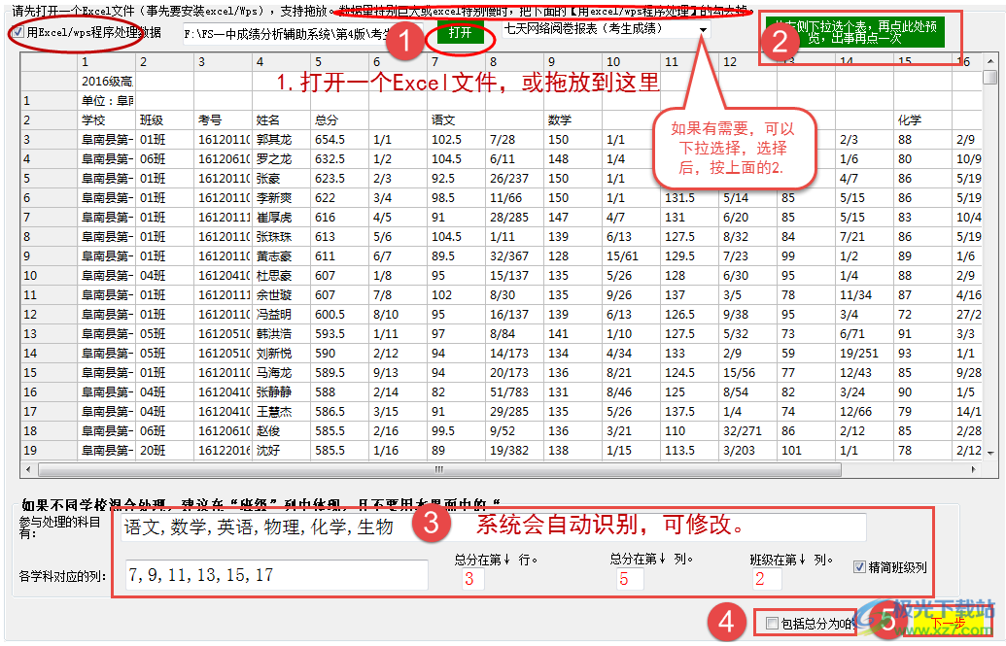Click the 2016级高 cell in the first row

click(x=107, y=81)
